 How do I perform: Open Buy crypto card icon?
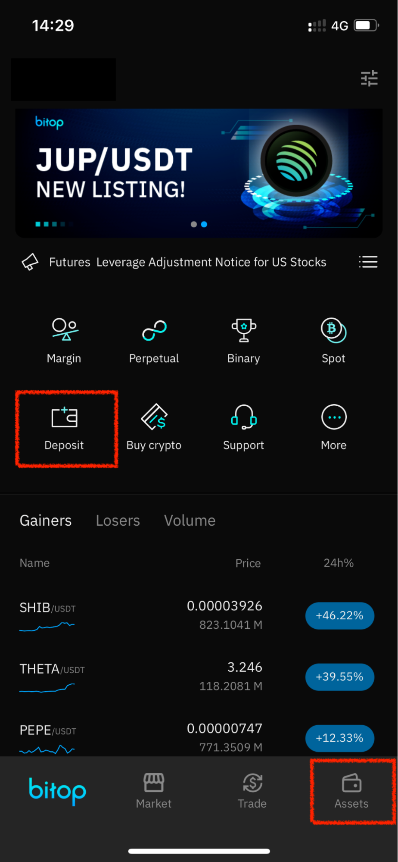154,417
